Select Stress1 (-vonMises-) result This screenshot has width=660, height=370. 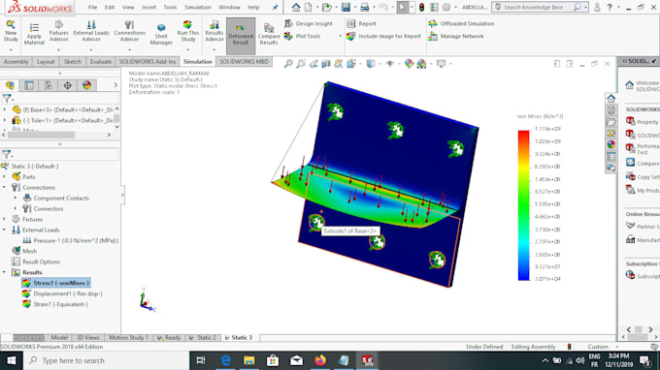click(x=56, y=283)
